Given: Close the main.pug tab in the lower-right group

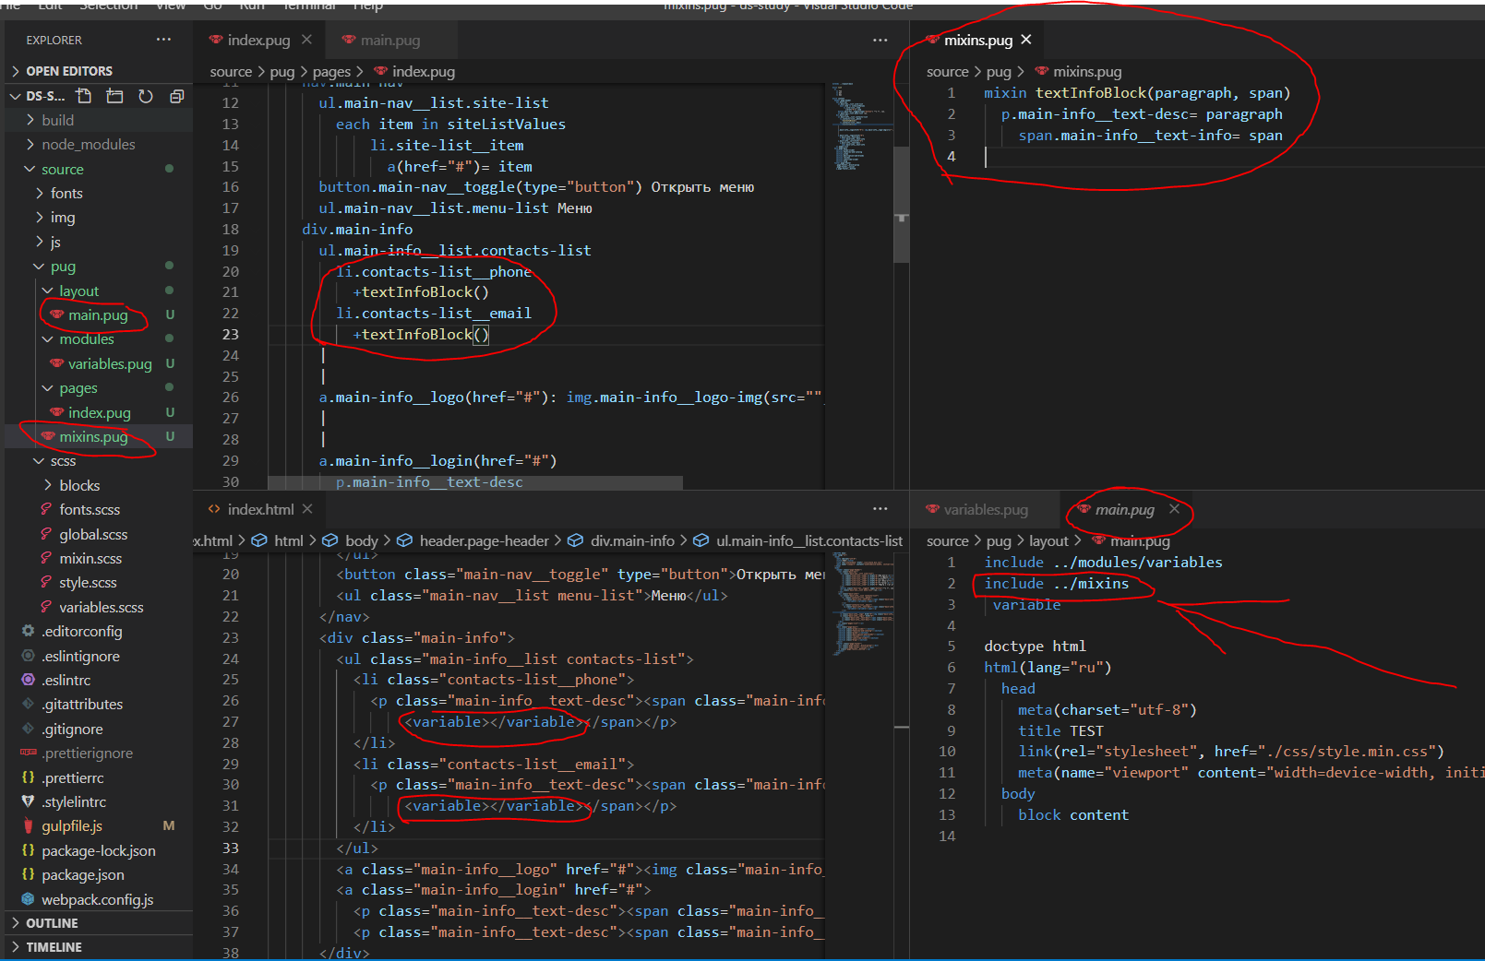Looking at the screenshot, I should point(1174,509).
